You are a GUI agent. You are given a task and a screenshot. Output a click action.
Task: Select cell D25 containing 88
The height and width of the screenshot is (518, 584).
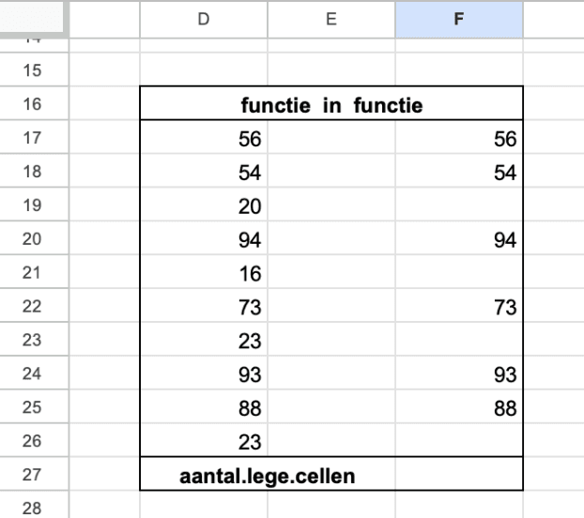point(204,409)
